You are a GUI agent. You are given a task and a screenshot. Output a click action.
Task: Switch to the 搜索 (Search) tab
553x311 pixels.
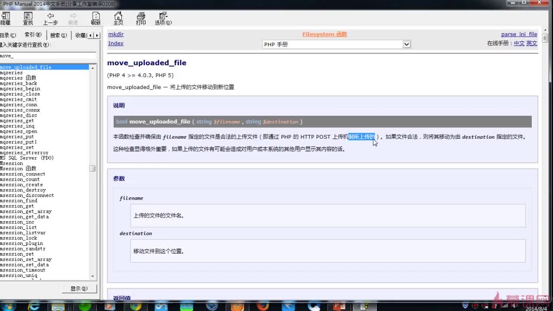coord(58,35)
